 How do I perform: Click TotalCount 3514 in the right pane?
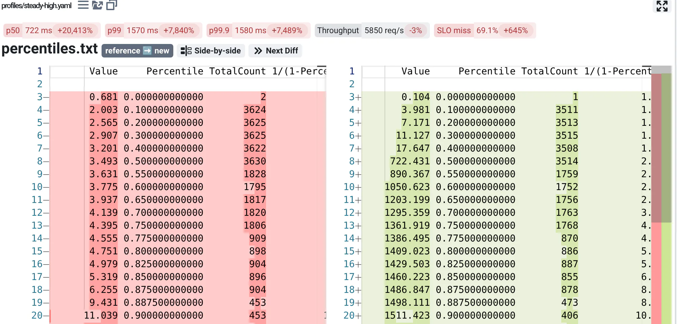(x=567, y=161)
